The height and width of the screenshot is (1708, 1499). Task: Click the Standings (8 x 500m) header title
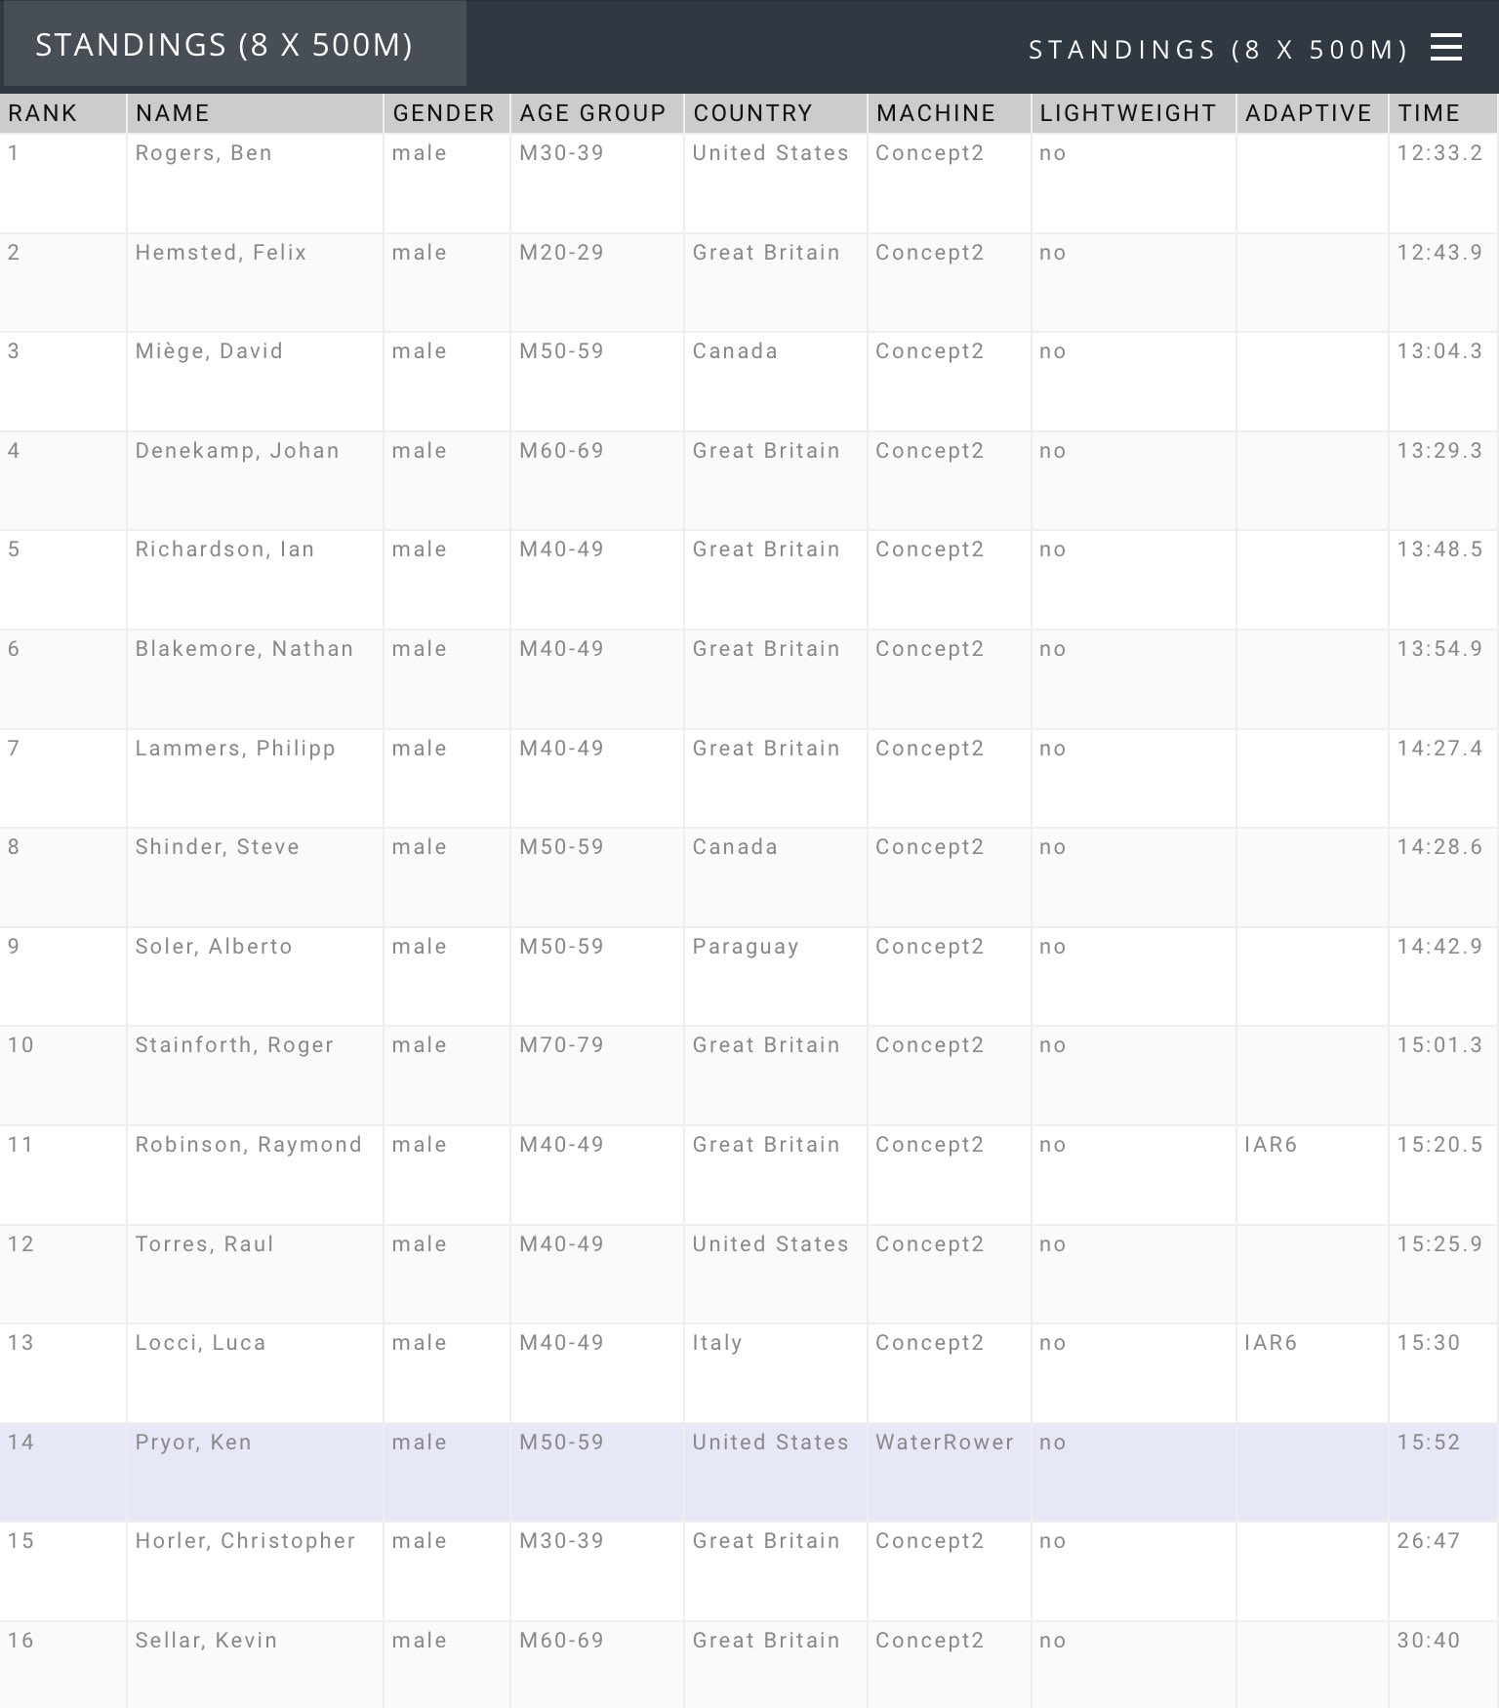click(x=1218, y=50)
